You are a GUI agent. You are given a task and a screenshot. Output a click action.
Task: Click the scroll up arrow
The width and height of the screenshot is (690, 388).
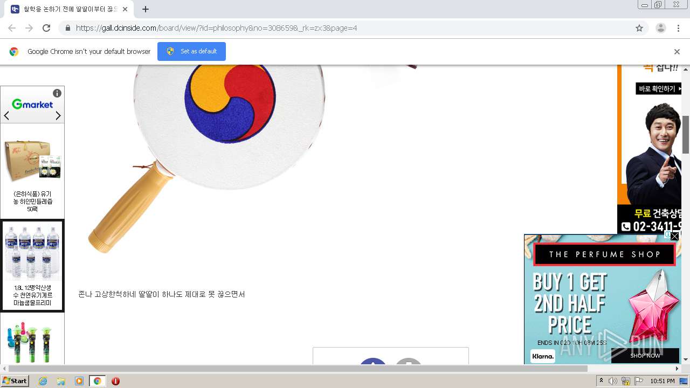(686, 69)
